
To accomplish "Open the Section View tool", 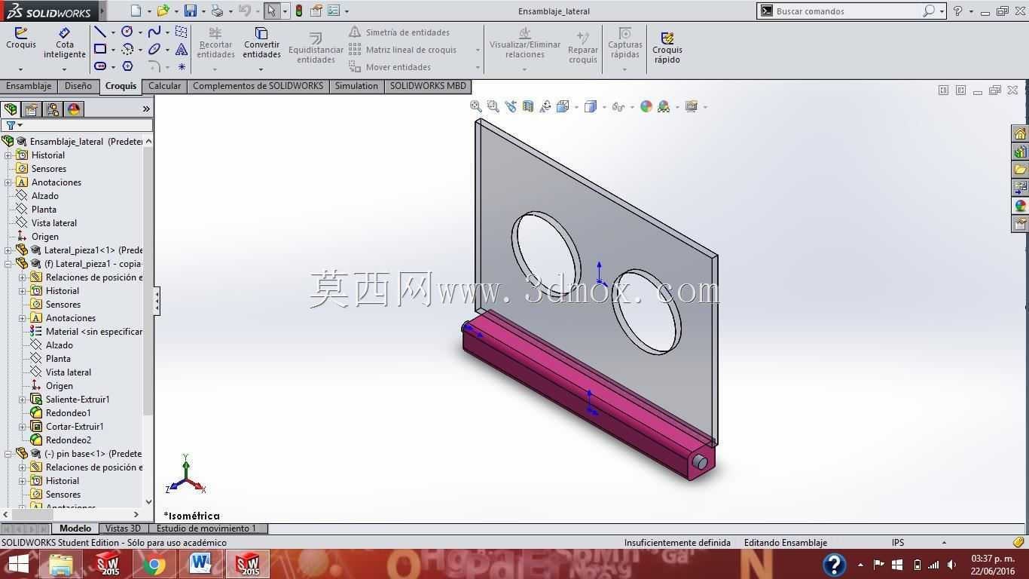I will [x=527, y=106].
